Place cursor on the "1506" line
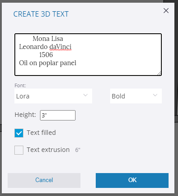Screen dimensions: 178x196 (46, 55)
